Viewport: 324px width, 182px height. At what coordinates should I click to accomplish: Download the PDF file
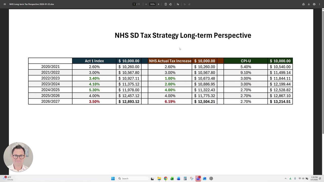click(309, 4)
